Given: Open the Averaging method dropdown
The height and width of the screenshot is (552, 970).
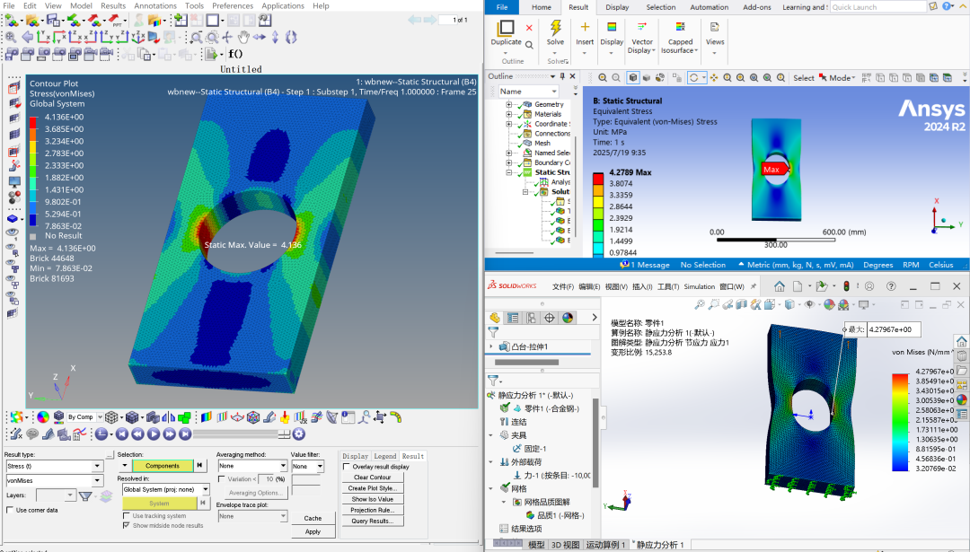Looking at the screenshot, I should click(x=283, y=466).
